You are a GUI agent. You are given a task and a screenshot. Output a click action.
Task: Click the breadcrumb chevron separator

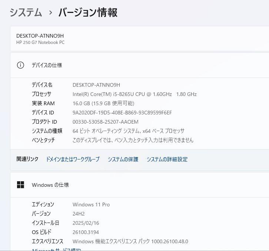[x=50, y=13]
